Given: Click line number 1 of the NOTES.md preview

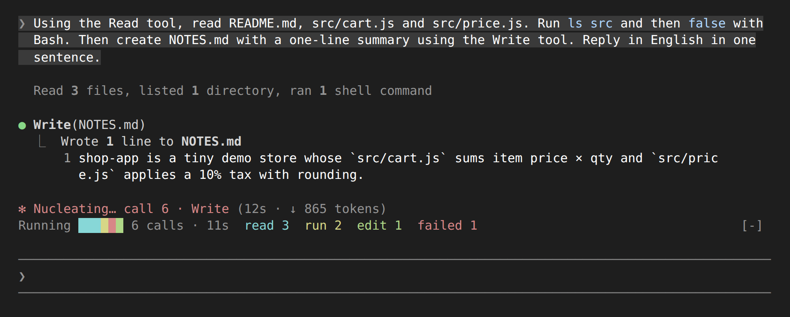Looking at the screenshot, I should (x=67, y=158).
